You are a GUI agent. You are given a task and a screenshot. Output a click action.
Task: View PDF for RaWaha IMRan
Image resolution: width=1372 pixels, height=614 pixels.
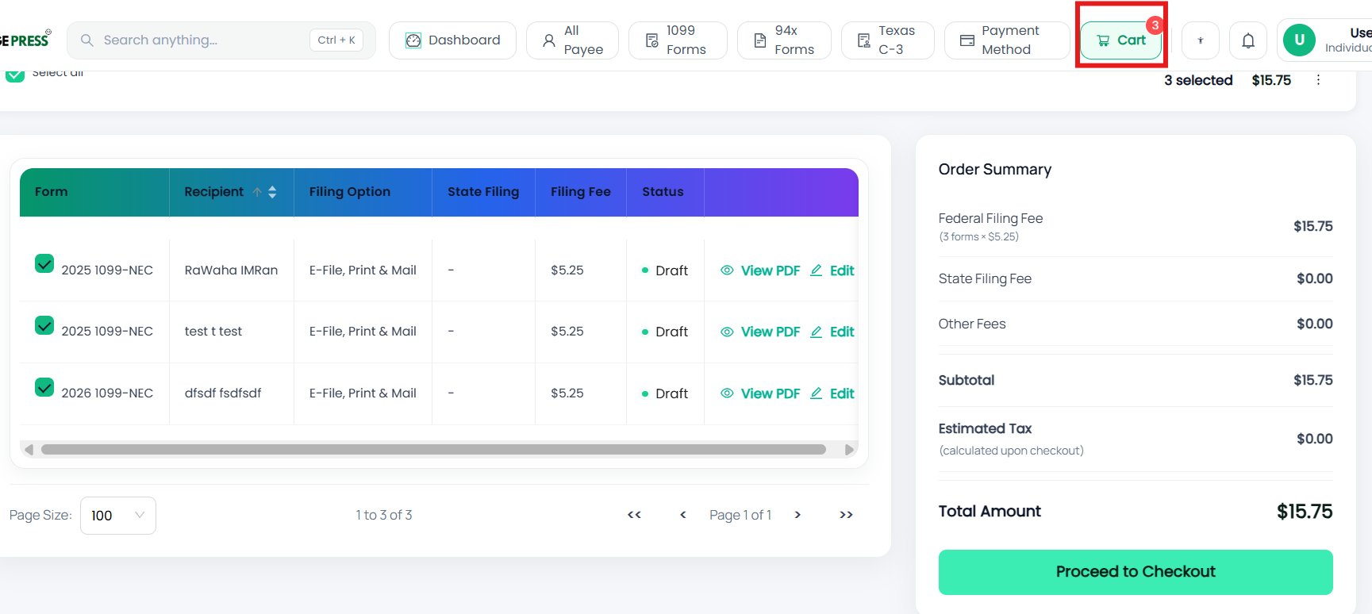click(760, 271)
